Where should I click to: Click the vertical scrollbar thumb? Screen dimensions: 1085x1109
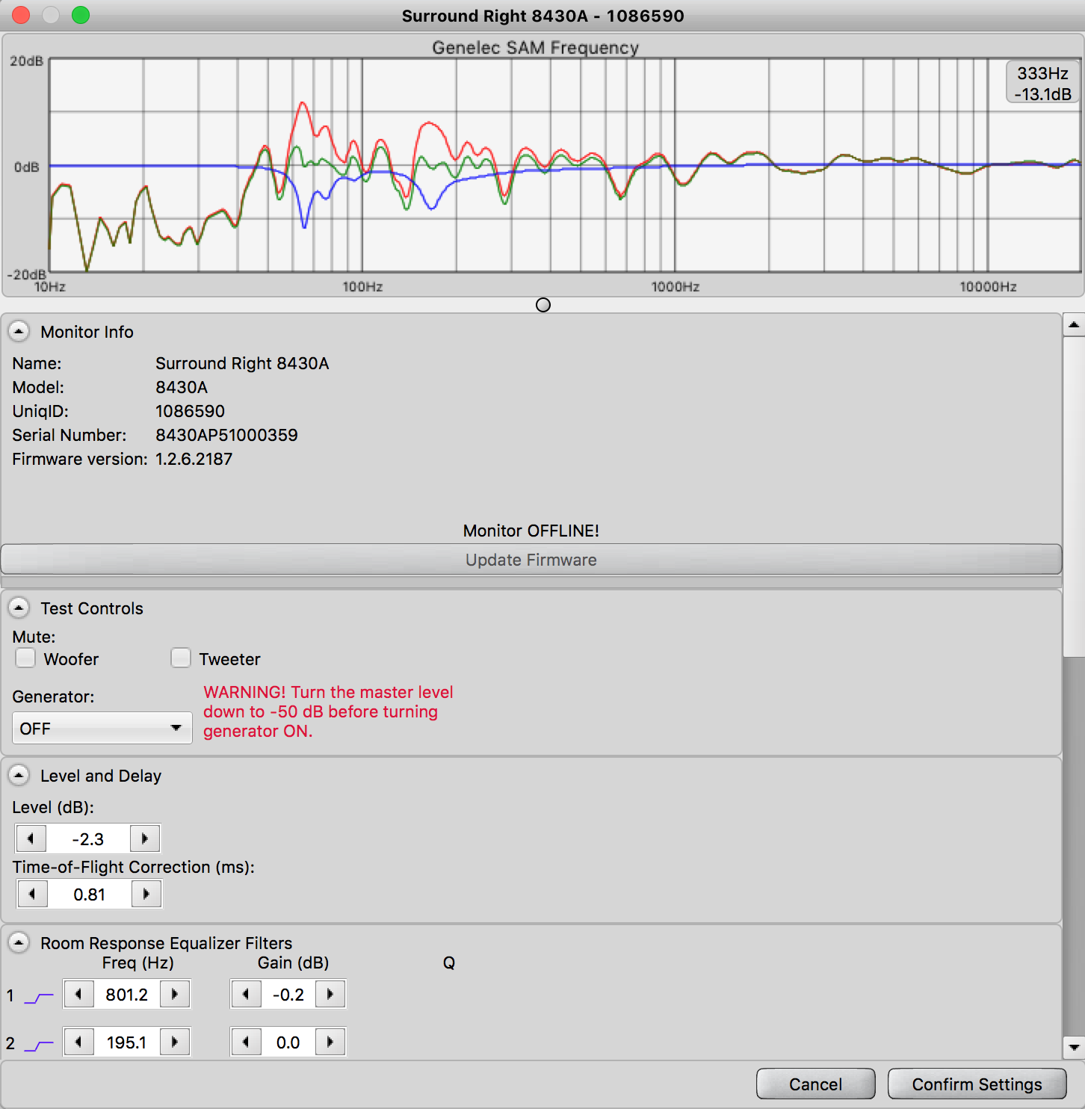coord(1074,496)
